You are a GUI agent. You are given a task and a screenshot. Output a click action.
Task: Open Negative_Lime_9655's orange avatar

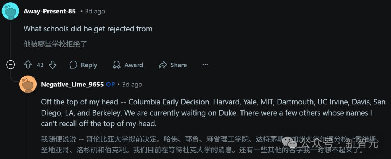[28, 84]
